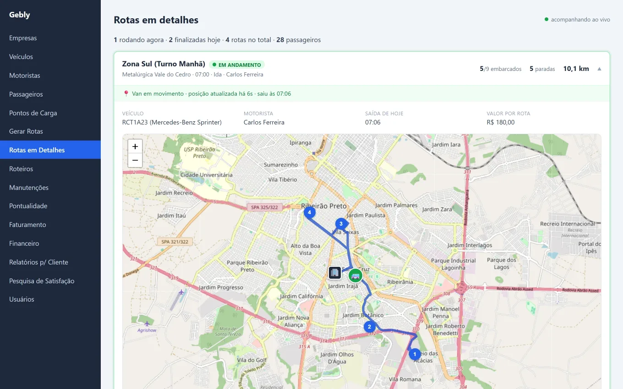Viewport: 623px width, 389px height.
Task: Navigate to Financeiro
Action: (x=50, y=243)
